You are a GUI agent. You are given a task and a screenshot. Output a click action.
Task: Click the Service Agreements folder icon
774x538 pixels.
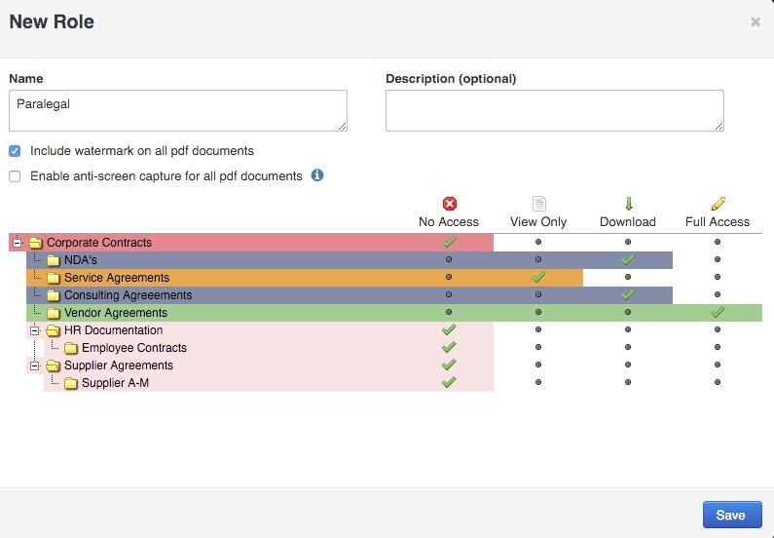pos(54,278)
